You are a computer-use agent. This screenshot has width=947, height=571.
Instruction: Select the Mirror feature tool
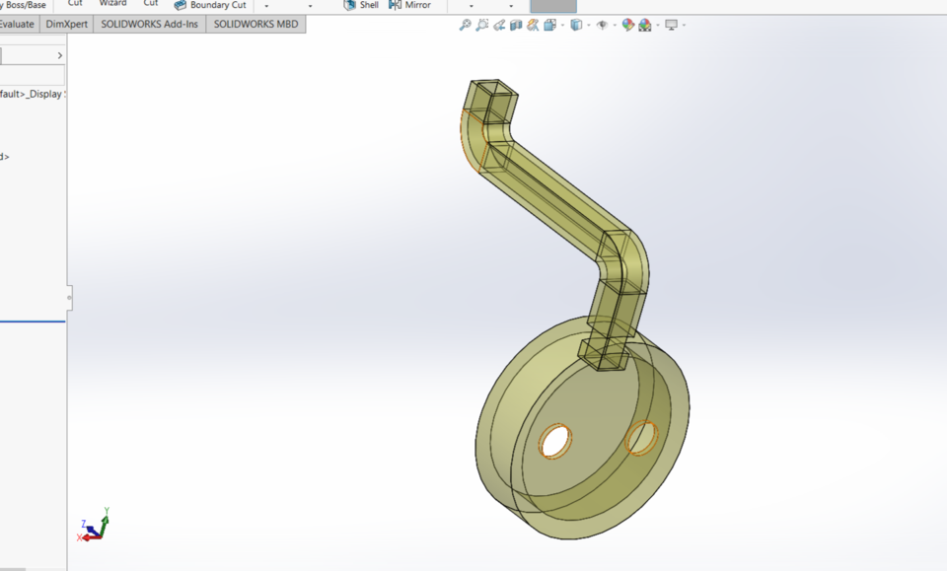click(410, 5)
